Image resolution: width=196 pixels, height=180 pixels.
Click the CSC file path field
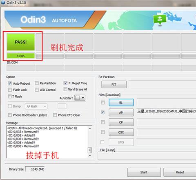tap(166, 132)
